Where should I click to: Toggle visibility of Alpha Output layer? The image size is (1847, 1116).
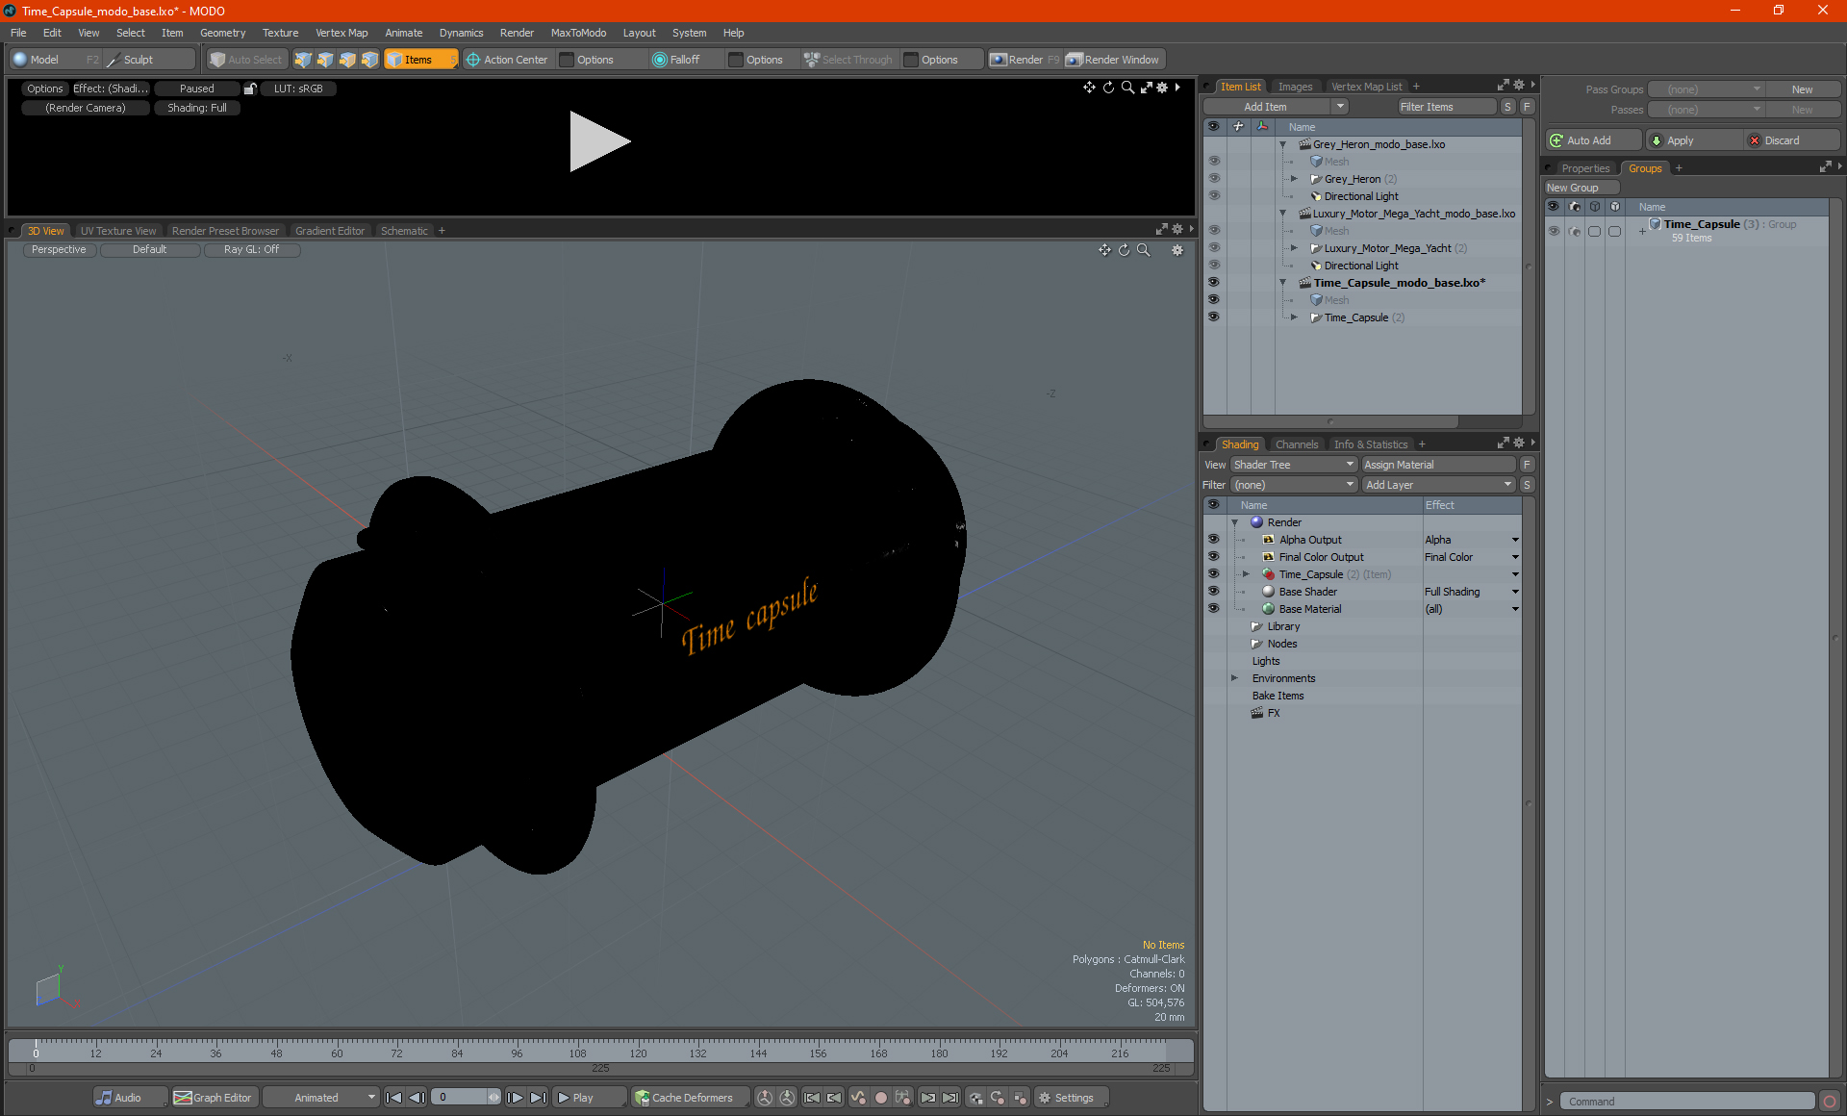[1214, 540]
